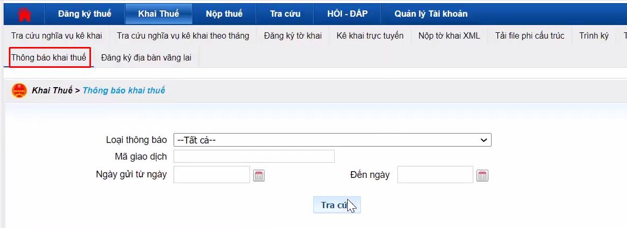Viewport: 627px width, 228px height.
Task: Open Đăng ký địa bàn vãng lai tab
Action: point(146,57)
